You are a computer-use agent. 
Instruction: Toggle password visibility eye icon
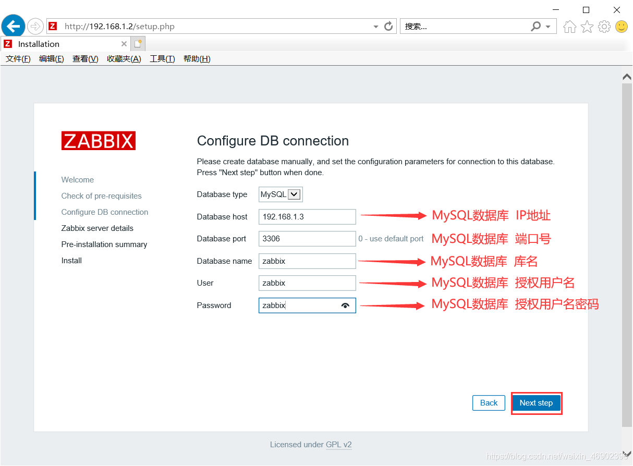click(x=346, y=305)
